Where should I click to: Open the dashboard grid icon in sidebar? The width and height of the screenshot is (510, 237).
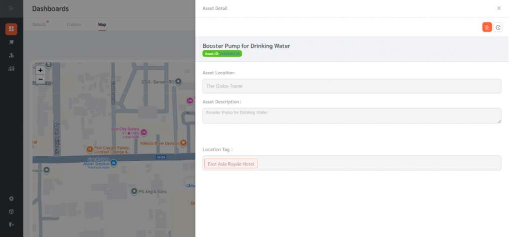11,29
